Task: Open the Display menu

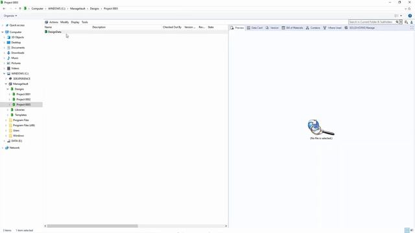Action: pos(75,22)
